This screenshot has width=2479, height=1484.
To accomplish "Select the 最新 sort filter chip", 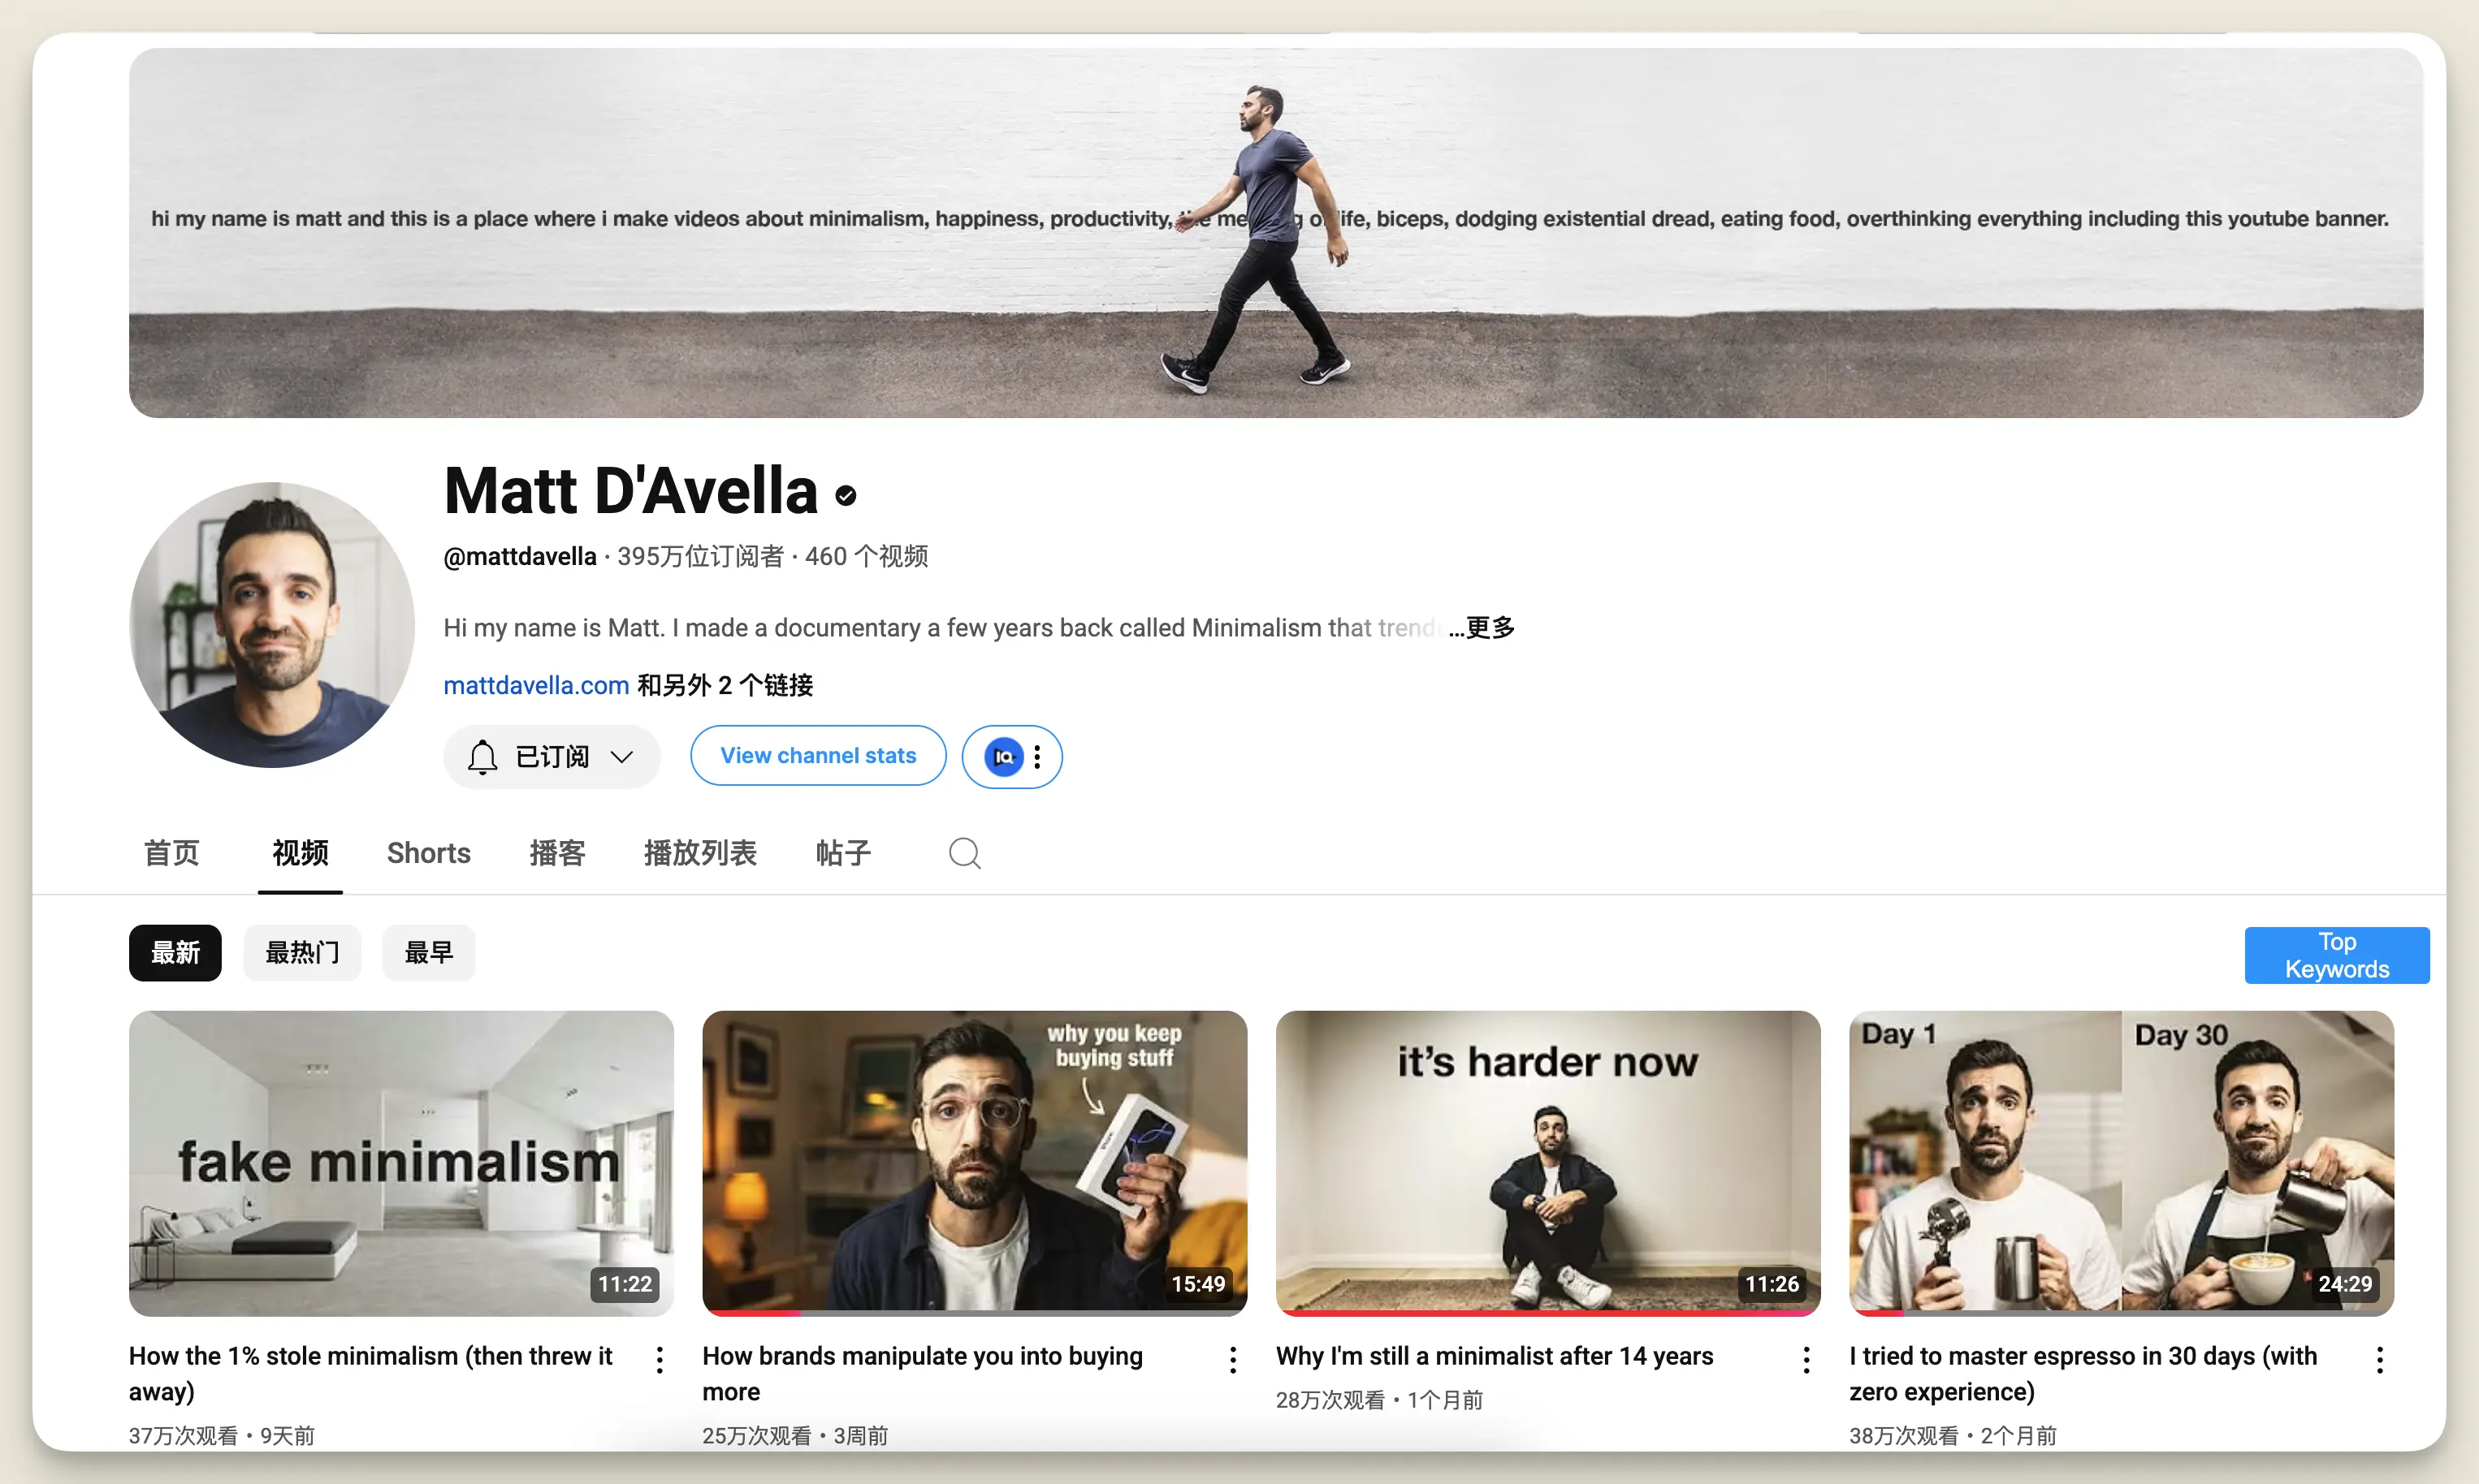I will pos(175,953).
